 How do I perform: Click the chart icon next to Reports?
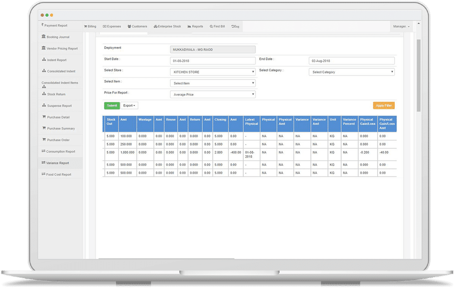[190, 27]
